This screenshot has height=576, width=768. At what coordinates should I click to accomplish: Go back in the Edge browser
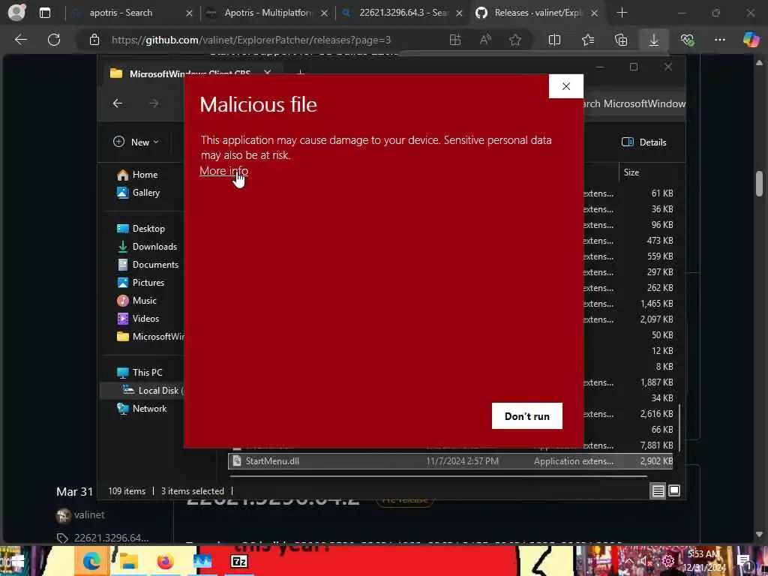pos(20,40)
